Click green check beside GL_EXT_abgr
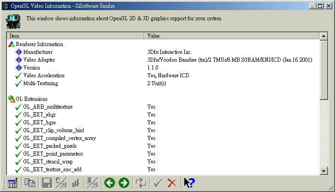The image size is (335, 192). pos(18,115)
